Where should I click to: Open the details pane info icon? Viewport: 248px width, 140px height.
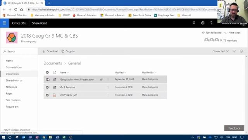pos(241,51)
